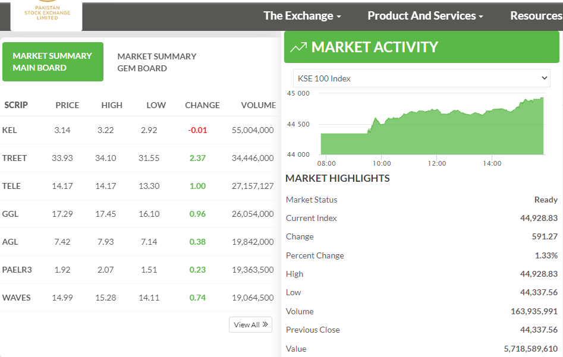Click the VOLUME column header

(258, 105)
